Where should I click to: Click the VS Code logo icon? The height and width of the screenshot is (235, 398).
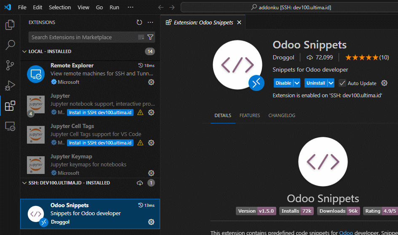[x=8, y=7]
